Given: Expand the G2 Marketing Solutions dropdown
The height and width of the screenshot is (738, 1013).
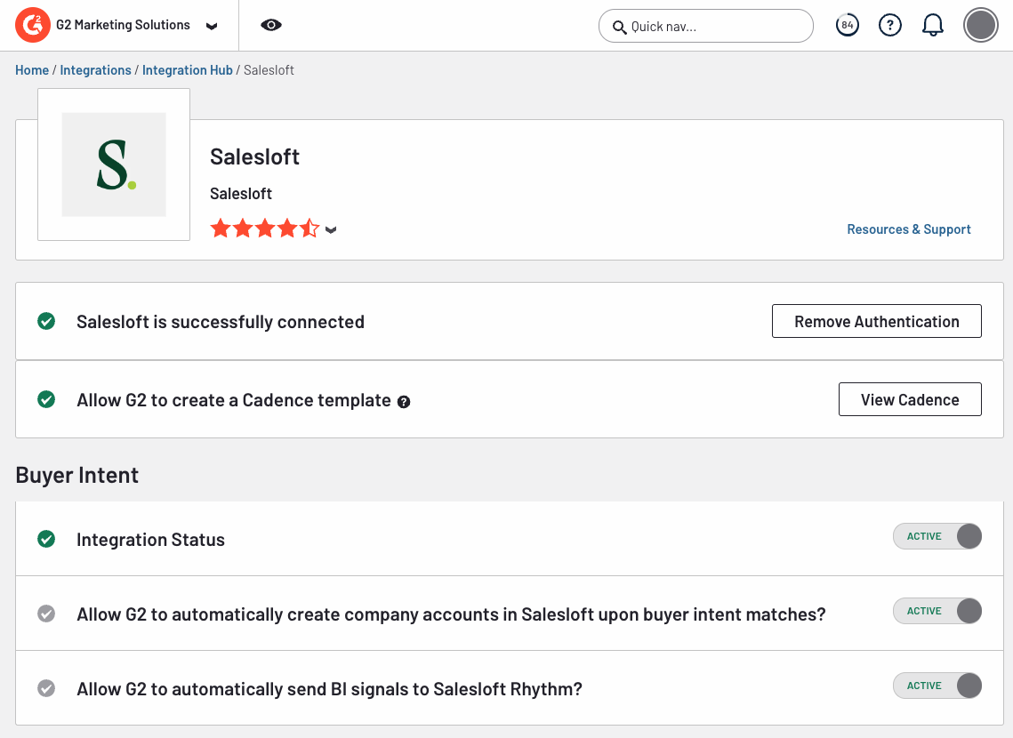Looking at the screenshot, I should (x=211, y=27).
